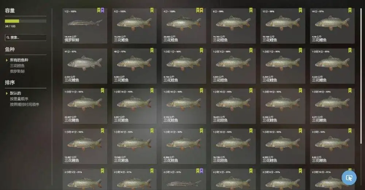Click the gold star ribbon on the 26 kg carp
365x190 pixels.
click(x=201, y=10)
